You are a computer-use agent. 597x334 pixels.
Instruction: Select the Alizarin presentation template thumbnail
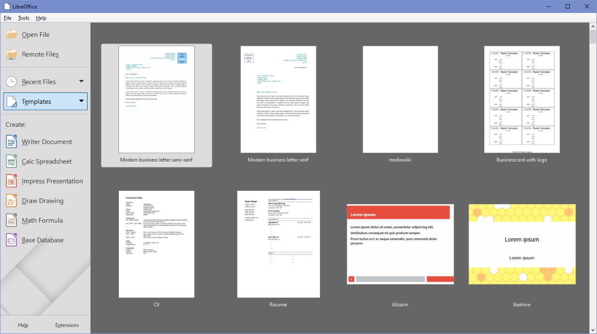(400, 244)
